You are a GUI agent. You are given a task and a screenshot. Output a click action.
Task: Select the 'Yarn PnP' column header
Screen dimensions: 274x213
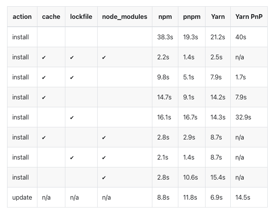click(x=249, y=17)
